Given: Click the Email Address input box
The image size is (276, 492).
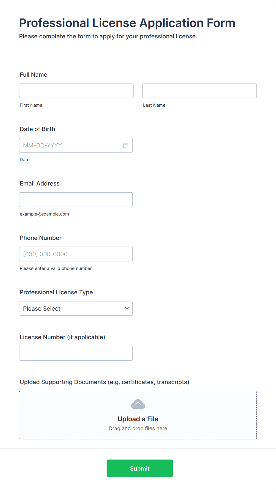Looking at the screenshot, I should tap(76, 200).
